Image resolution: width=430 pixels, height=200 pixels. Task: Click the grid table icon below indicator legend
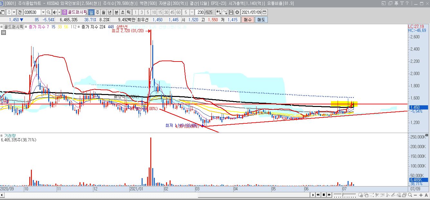4,32
